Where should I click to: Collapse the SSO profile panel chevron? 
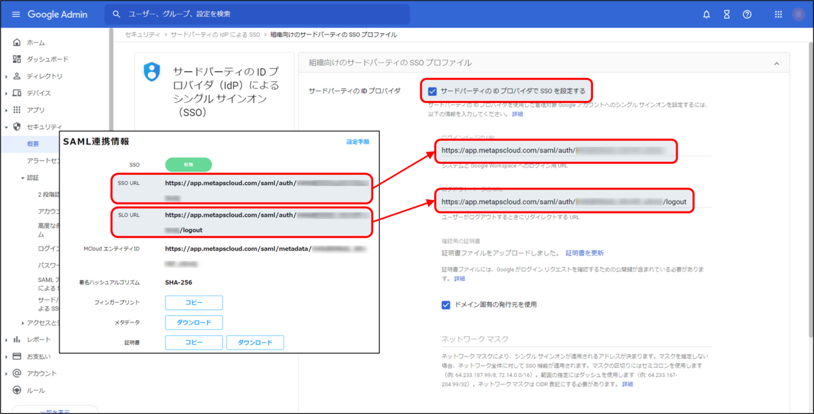point(776,63)
